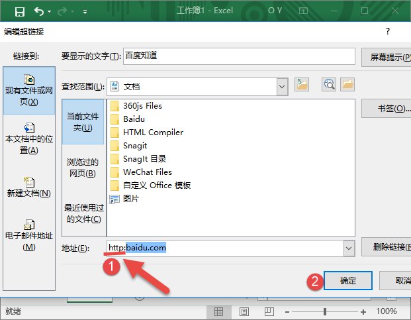This screenshot has height=320, width=411.
Task: Open the Customize Quick Access Toolbar menu
Action: click(85, 11)
